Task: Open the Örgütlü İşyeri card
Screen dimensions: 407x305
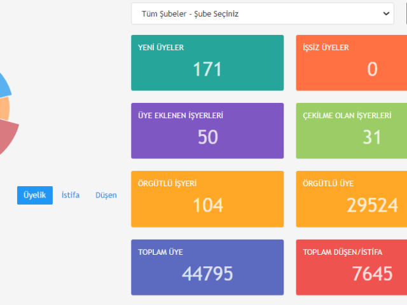Action: click(207, 198)
